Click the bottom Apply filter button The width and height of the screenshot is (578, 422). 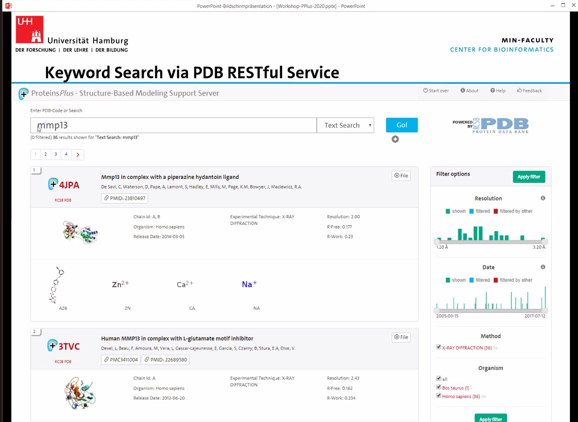[x=490, y=419]
